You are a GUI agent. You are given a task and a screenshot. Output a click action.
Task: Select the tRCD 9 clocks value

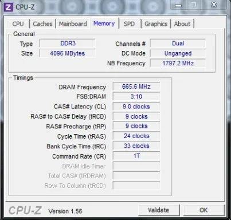136,116
